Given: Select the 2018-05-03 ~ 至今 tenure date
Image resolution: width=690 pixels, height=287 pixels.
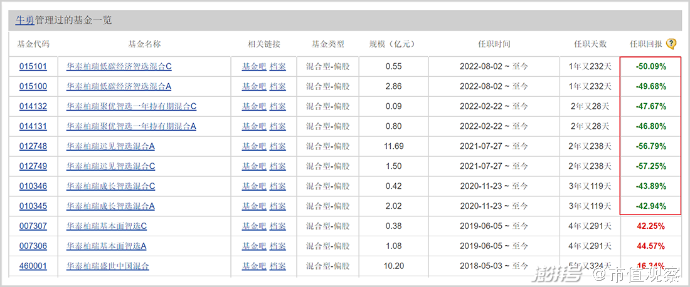Looking at the screenshot, I should (494, 266).
